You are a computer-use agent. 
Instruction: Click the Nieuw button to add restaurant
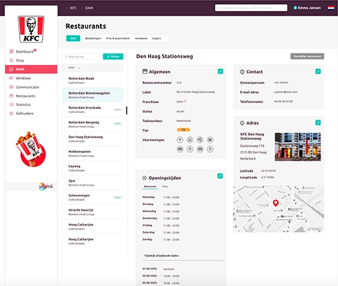[x=113, y=56]
